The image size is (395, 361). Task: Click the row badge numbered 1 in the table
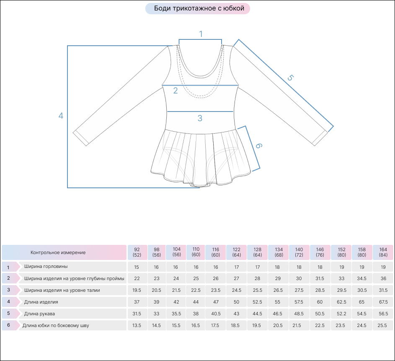click(9, 267)
